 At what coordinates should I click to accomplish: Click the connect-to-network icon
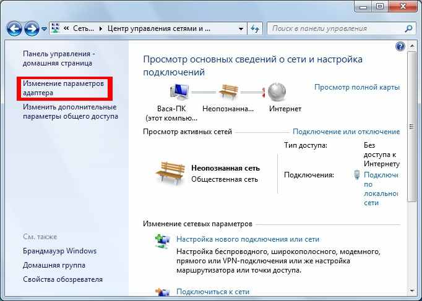click(162, 292)
